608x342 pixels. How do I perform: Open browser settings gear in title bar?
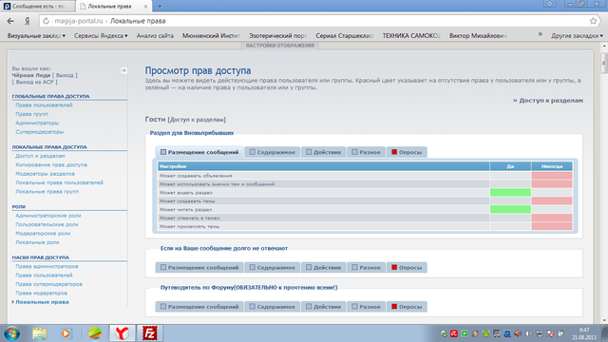click(549, 4)
